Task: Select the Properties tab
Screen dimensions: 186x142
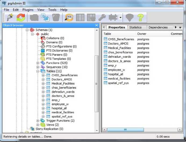Action: [x=117, y=27]
